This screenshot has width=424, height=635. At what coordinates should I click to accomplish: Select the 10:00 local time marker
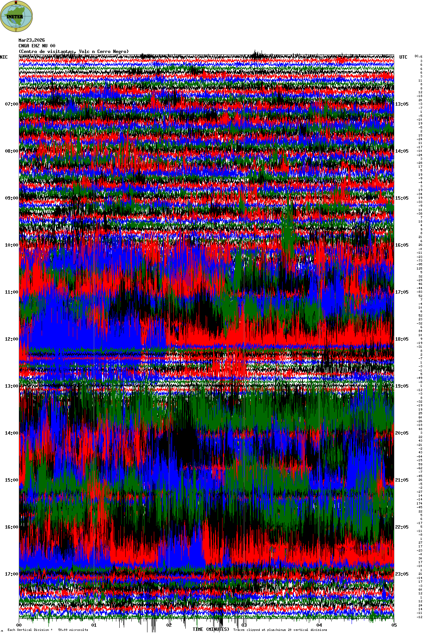(11, 245)
